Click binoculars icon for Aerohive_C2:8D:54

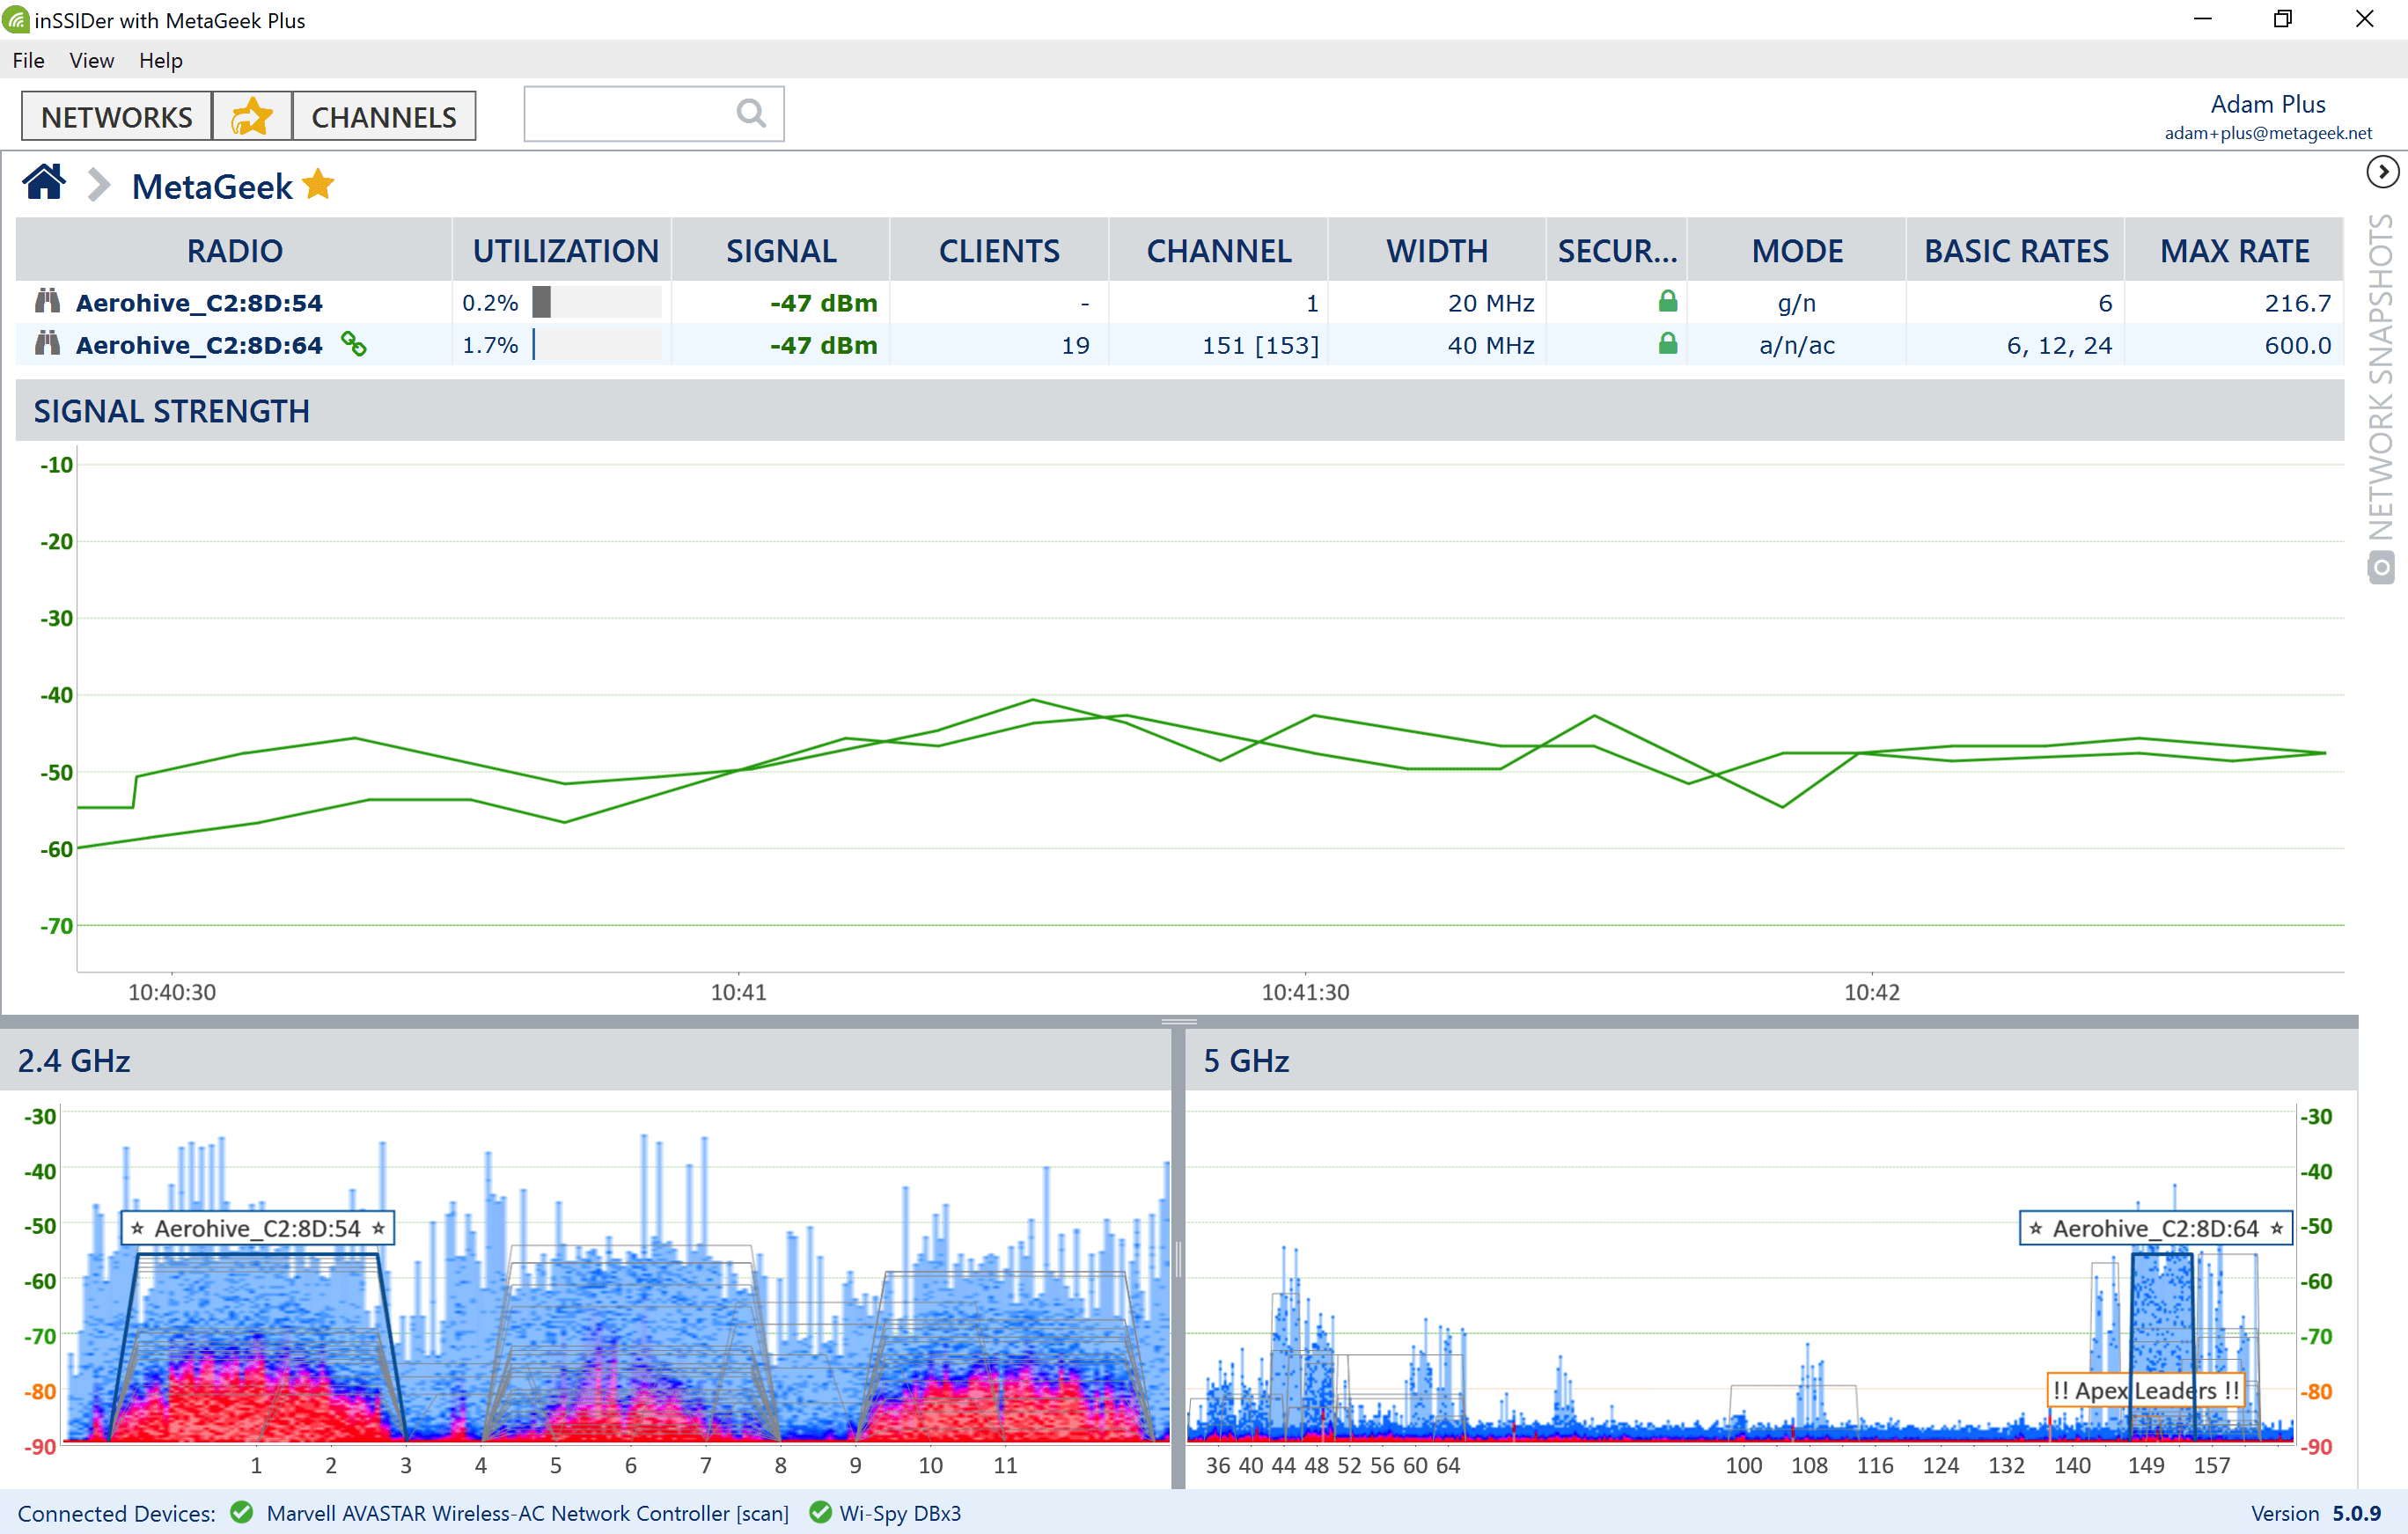pos(47,302)
